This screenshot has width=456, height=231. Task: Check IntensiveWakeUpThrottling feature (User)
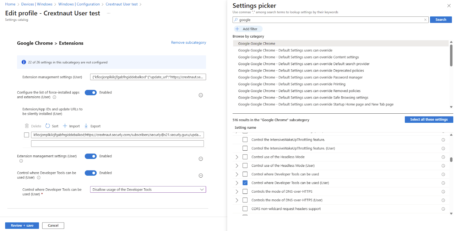click(245, 148)
